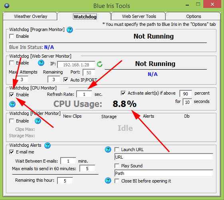Screen dimensions: 224x200
Task: Open Watchdog Alerts help icon
Action: (47, 146)
